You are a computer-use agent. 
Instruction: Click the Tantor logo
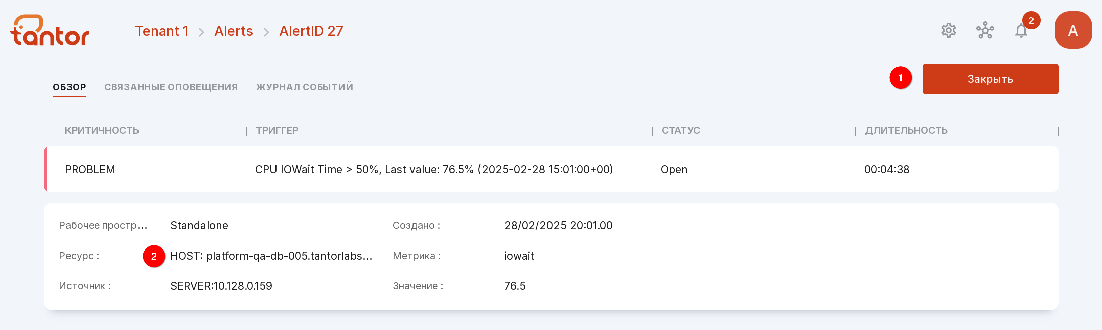pyautogui.click(x=50, y=30)
